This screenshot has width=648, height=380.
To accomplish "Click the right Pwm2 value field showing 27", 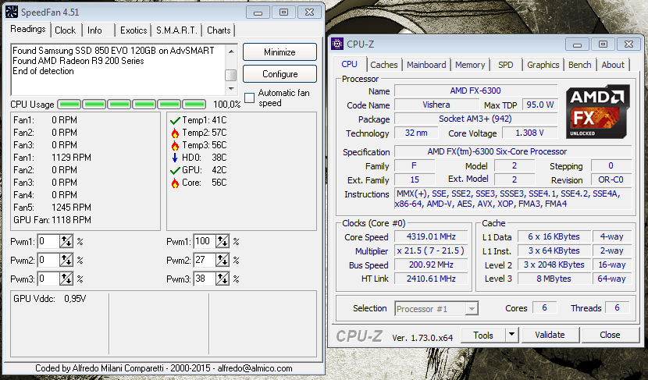I will click(205, 260).
